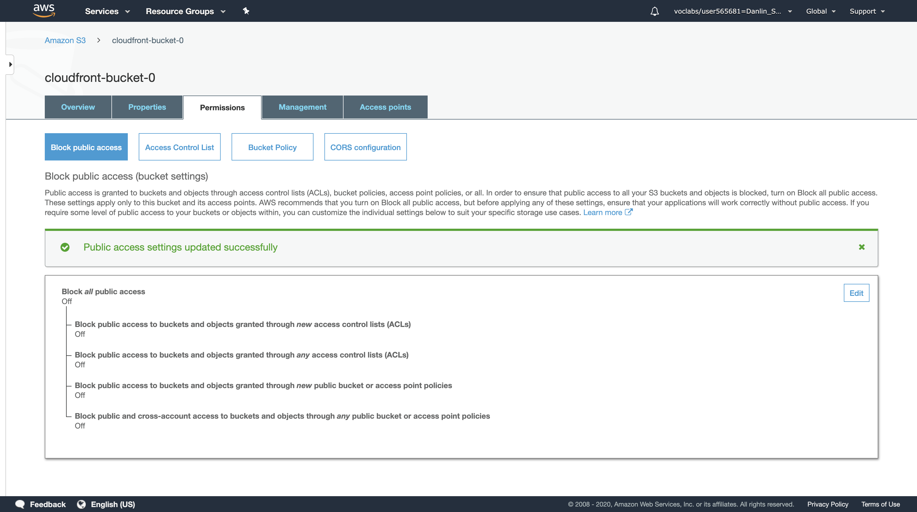Expand the Support menu
This screenshot has width=917, height=512.
867,11
